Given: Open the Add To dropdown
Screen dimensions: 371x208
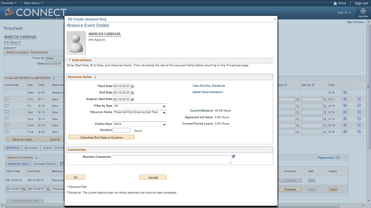Looking at the screenshot, I should (x=344, y=13).
